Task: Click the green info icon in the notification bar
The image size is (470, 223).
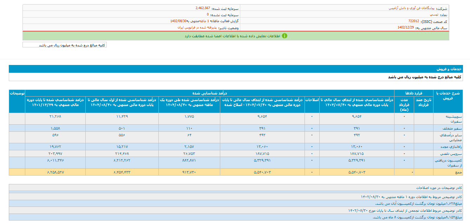Action: click(x=285, y=36)
